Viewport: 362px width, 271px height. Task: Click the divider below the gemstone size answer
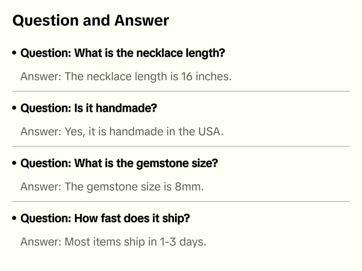181,201
